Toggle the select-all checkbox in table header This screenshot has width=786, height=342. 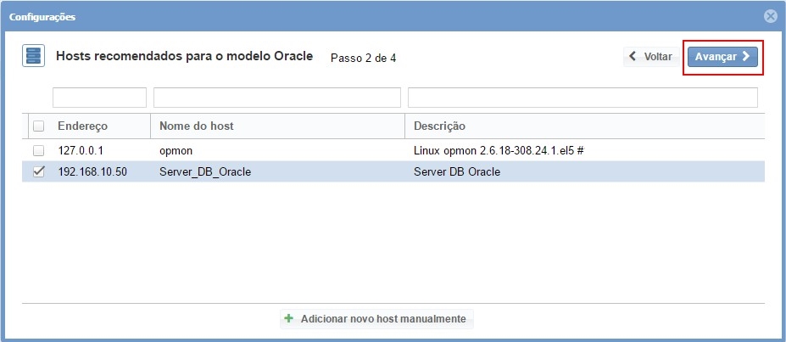tap(38, 126)
